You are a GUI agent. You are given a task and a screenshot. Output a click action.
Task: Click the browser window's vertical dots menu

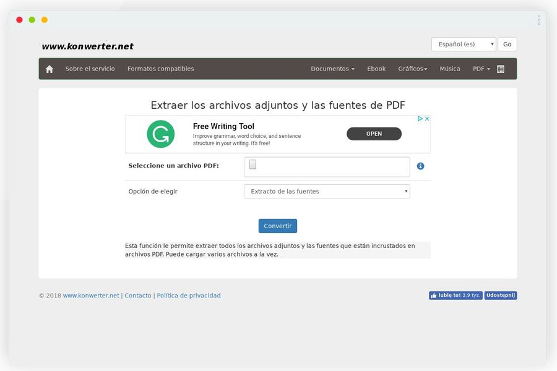pos(539,20)
